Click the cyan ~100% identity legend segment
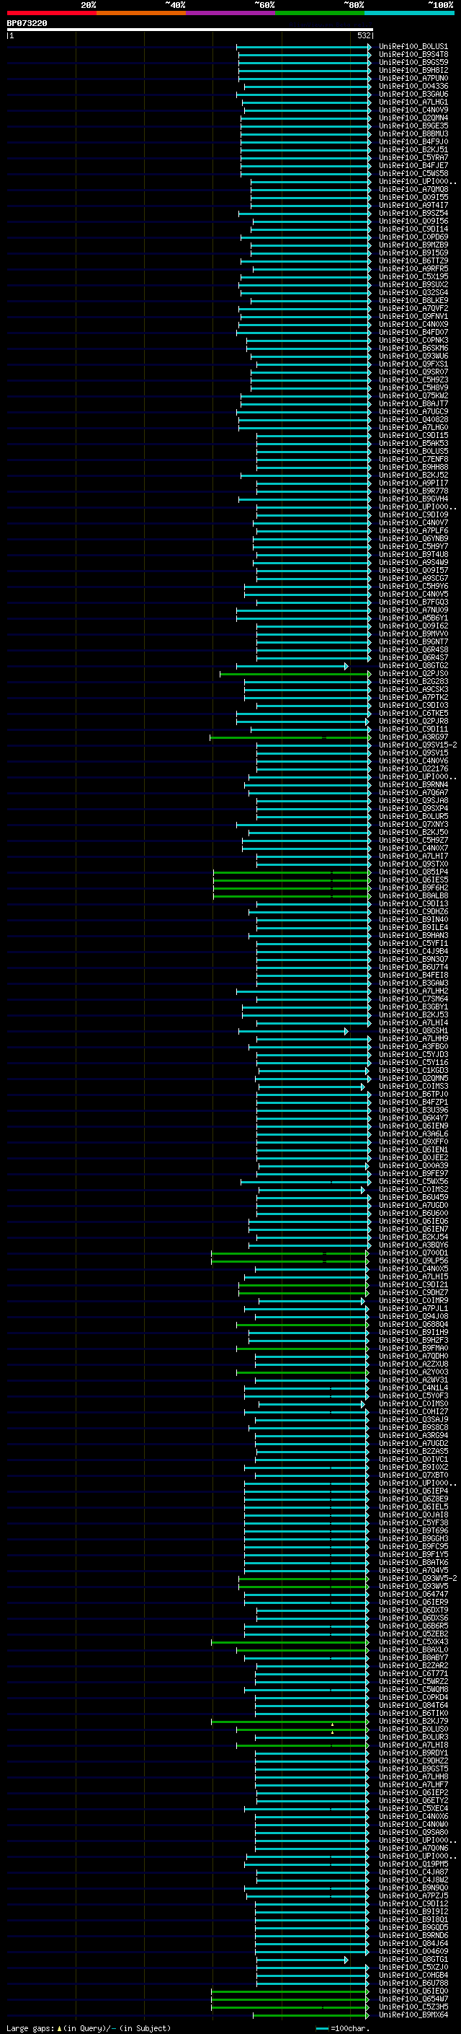 [409, 13]
